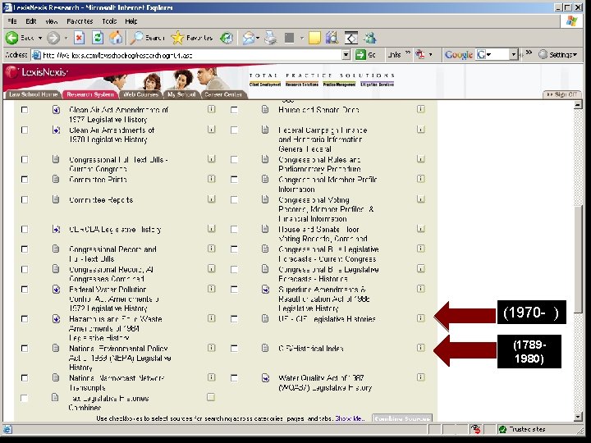Click info icon for Congressional Rules and Parliamentary Procedure

(420, 159)
